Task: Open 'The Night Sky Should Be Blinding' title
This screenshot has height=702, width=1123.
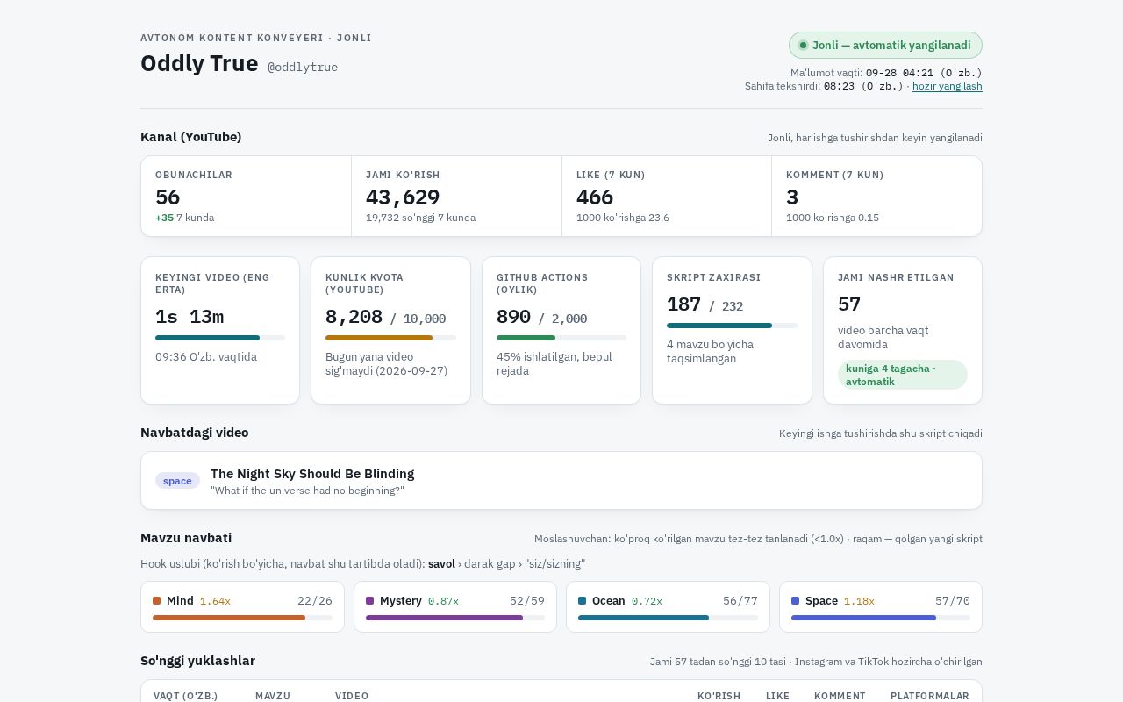Action: coord(312,474)
